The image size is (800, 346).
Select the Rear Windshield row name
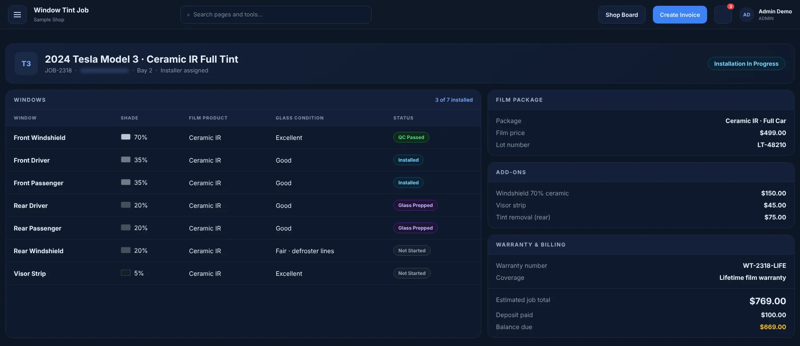pos(39,251)
